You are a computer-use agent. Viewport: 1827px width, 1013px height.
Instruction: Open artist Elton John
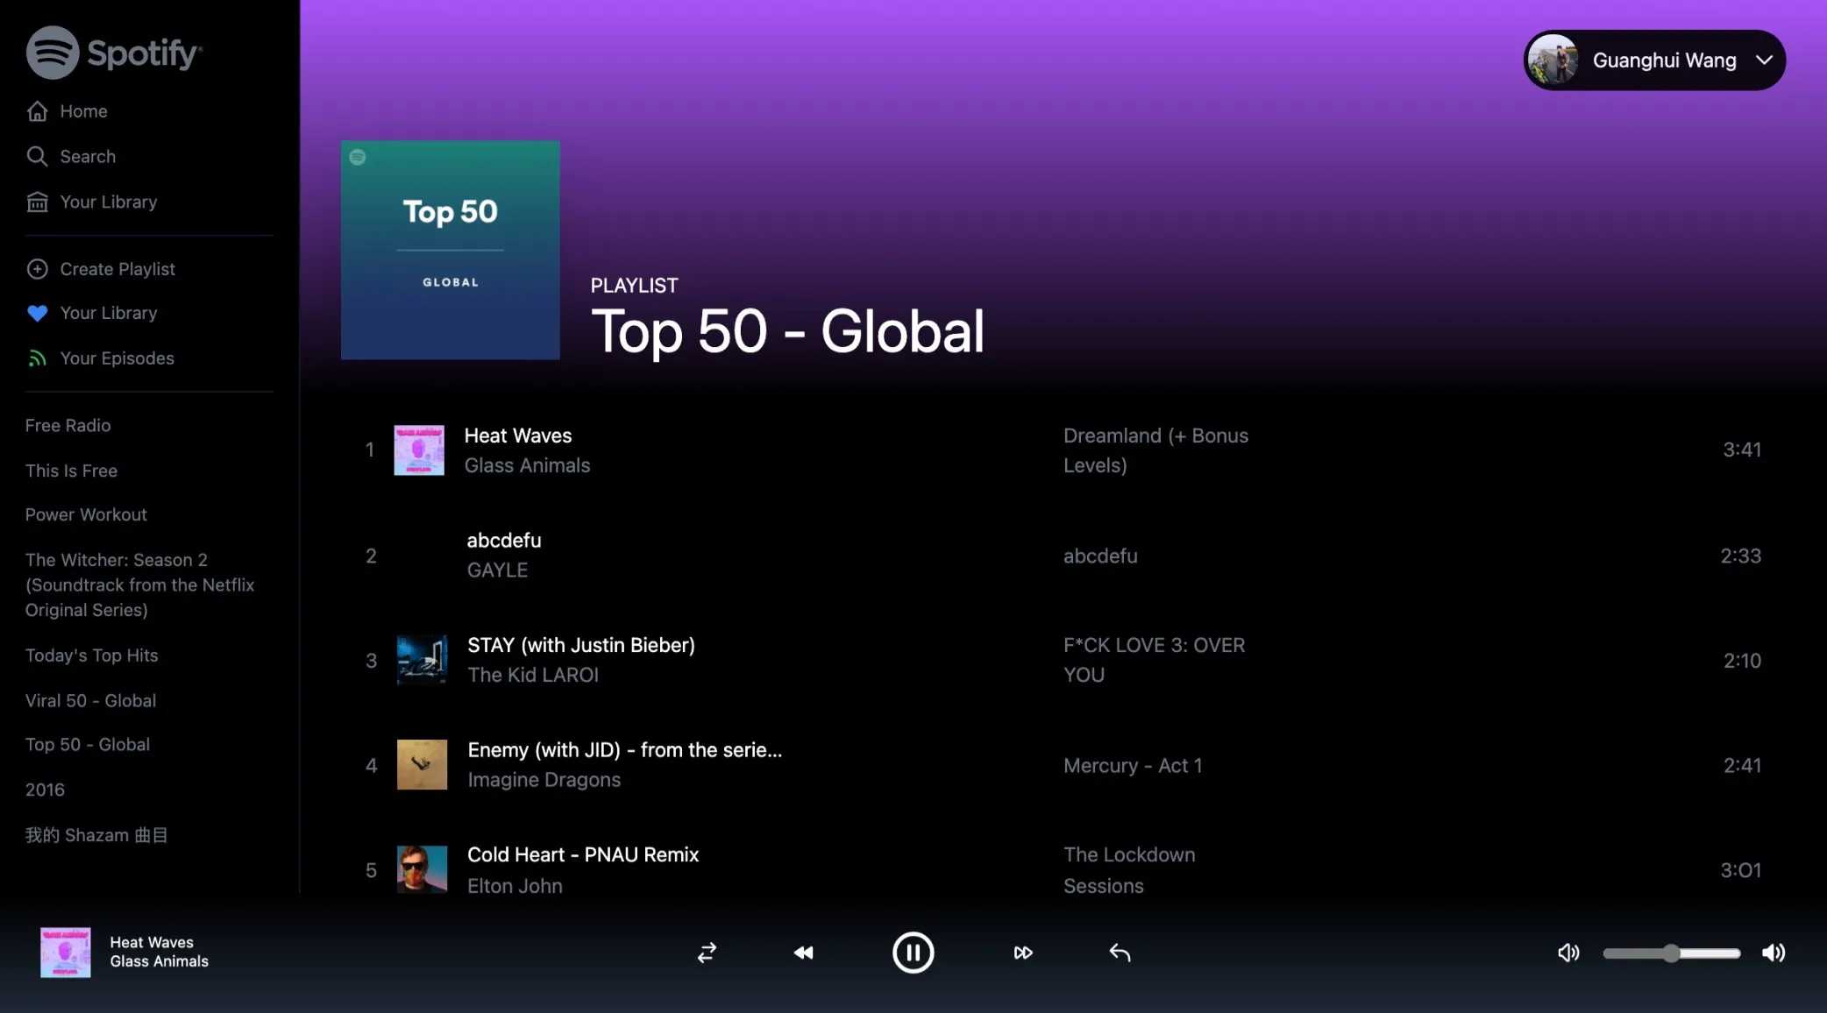click(x=515, y=886)
